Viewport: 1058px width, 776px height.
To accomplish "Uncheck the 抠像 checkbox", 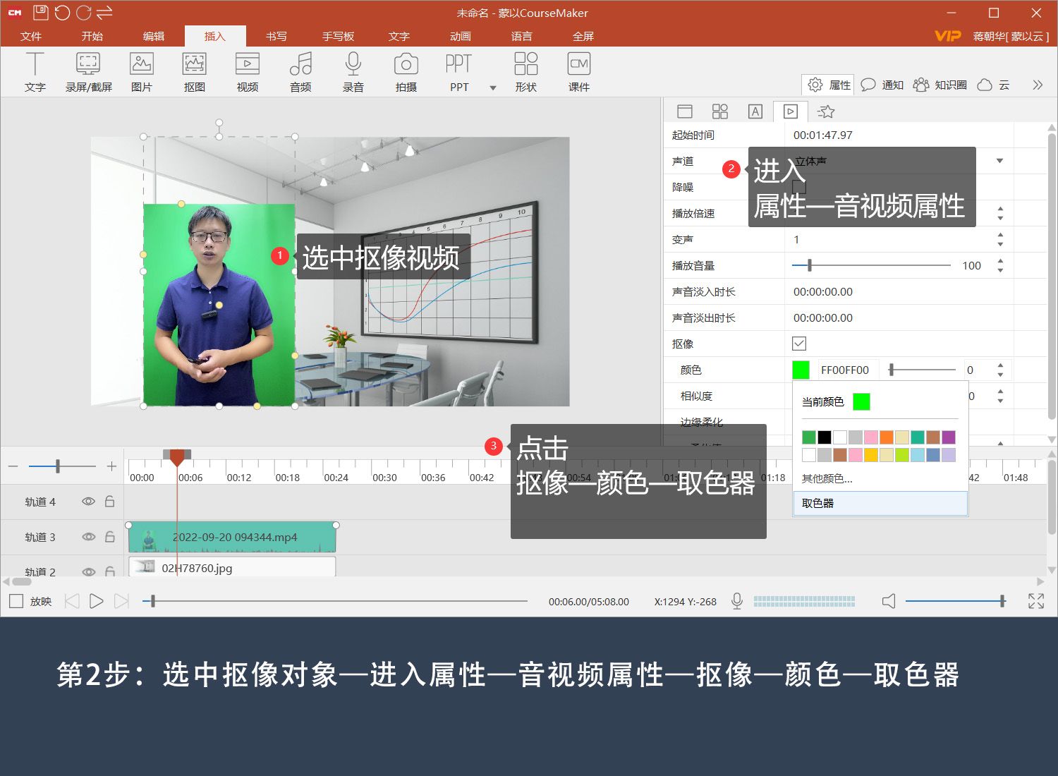I will (799, 344).
